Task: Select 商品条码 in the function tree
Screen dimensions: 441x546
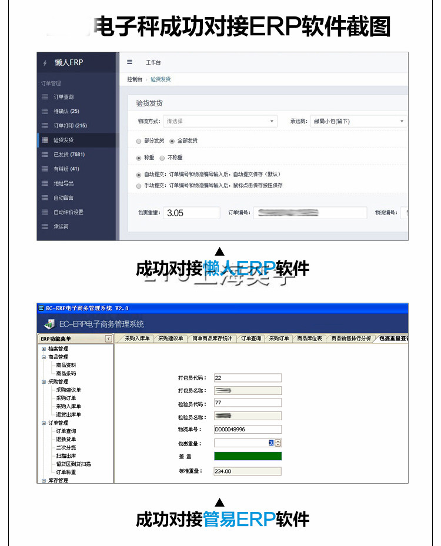Action: pyautogui.click(x=66, y=373)
